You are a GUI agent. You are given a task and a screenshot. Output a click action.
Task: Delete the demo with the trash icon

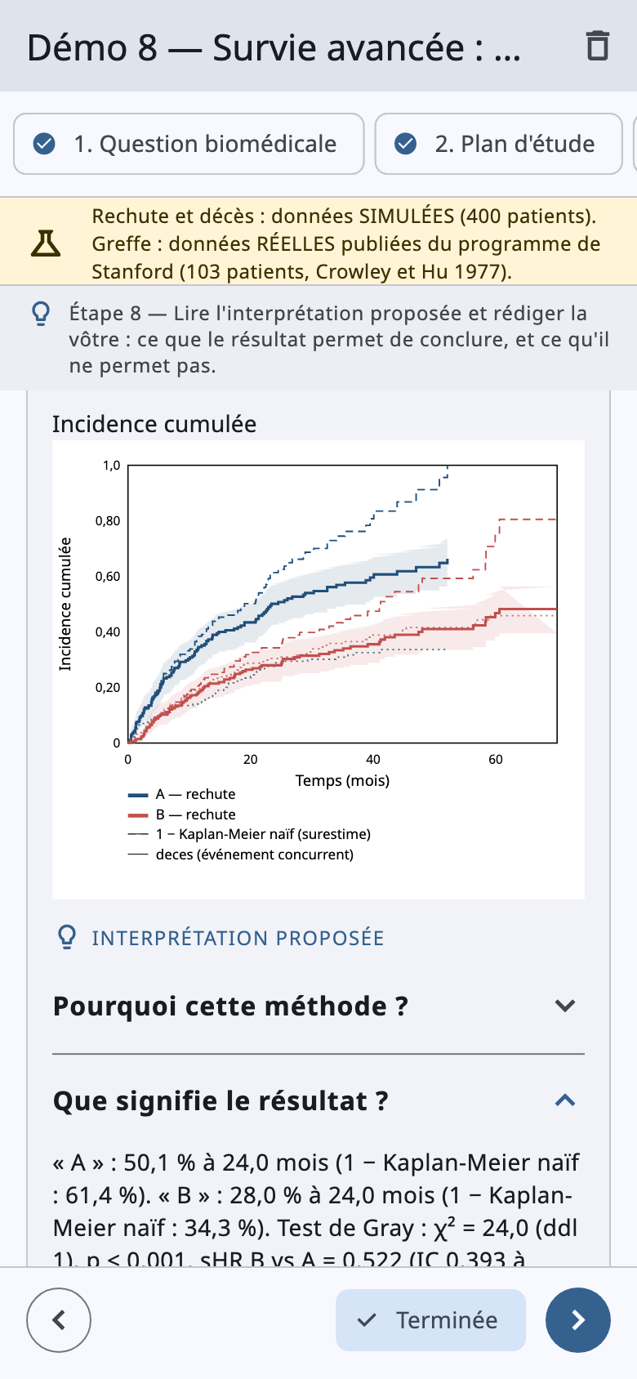click(x=598, y=47)
